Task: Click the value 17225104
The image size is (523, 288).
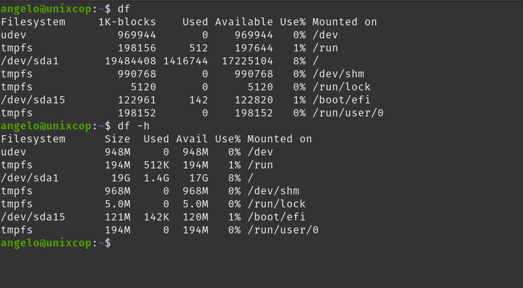Action: pyautogui.click(x=248, y=61)
